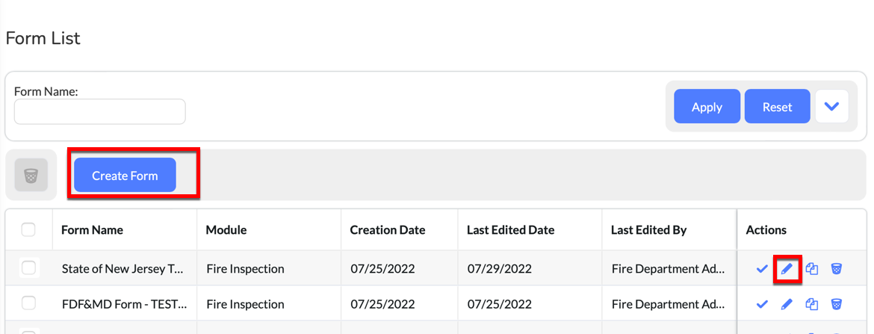The width and height of the screenshot is (874, 334).
Task: Delete the State of New Jersey form row
Action: pyautogui.click(x=836, y=269)
